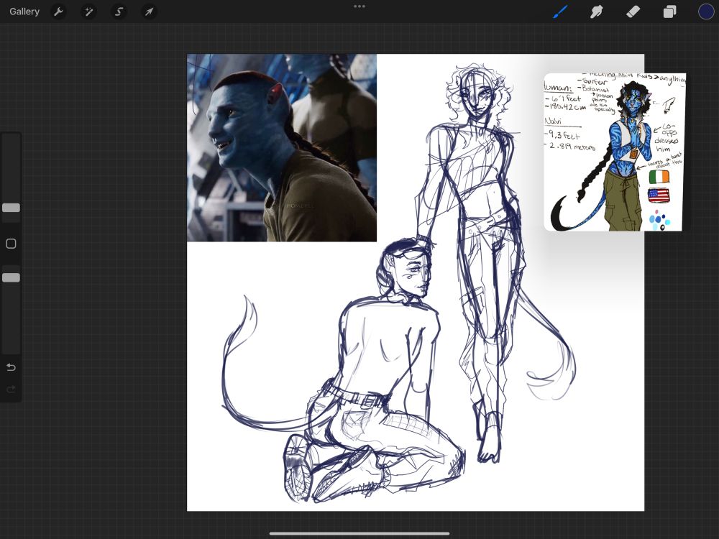The height and width of the screenshot is (539, 719).
Task: Open the color picker swatch
Action: 706,11
